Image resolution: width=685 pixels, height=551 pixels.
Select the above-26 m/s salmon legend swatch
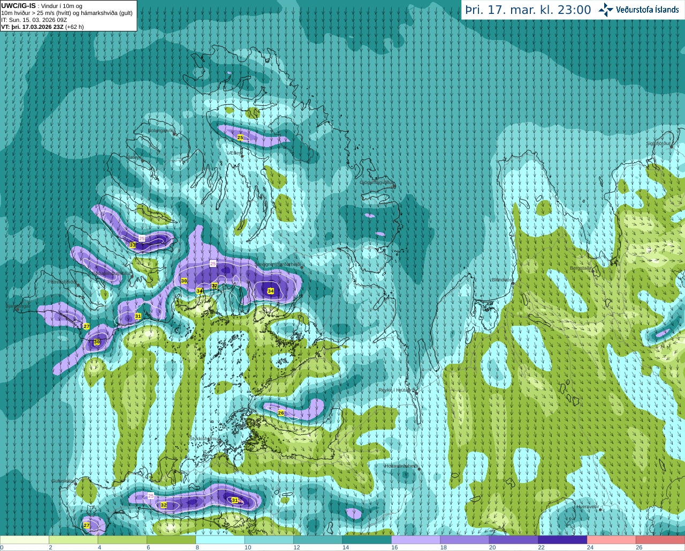660,540
